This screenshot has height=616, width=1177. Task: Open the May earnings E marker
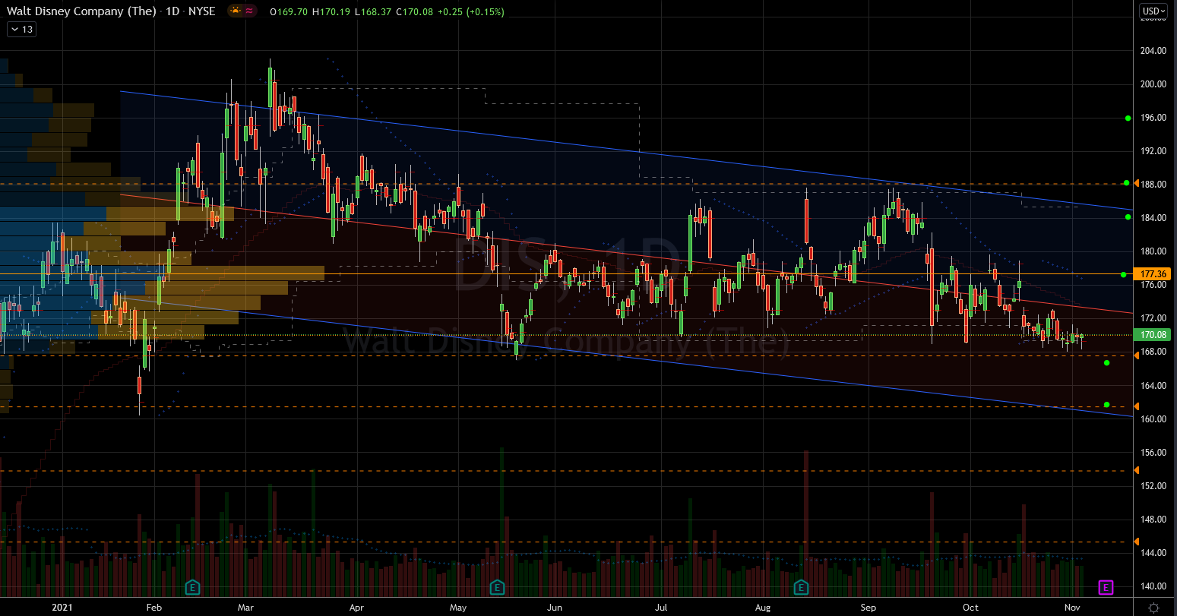[497, 587]
